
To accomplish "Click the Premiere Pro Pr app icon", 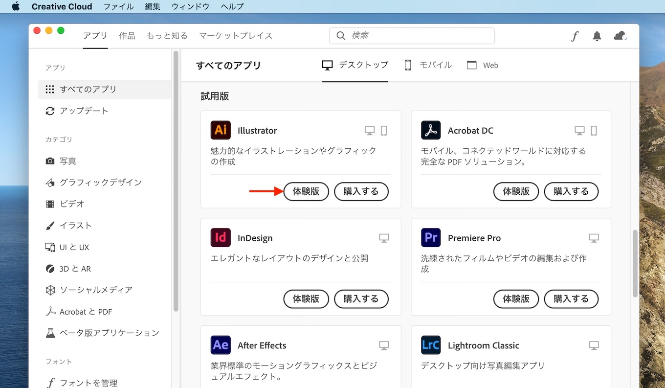I will click(431, 238).
